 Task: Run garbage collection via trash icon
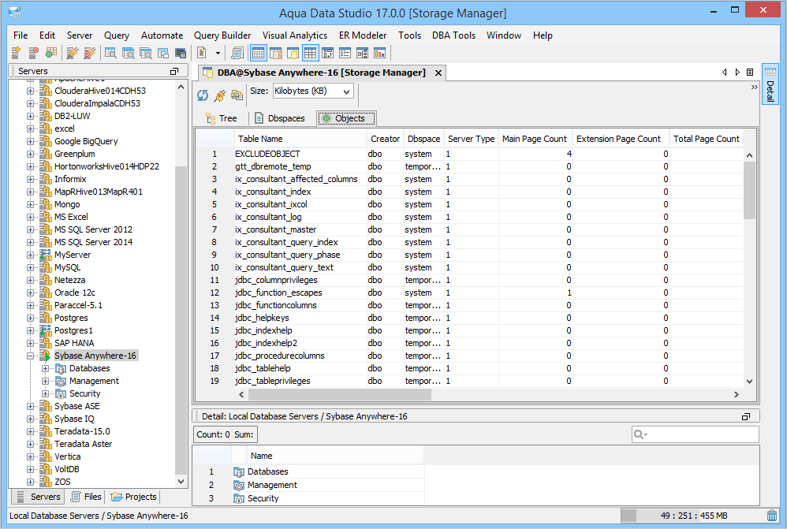pyautogui.click(x=772, y=516)
